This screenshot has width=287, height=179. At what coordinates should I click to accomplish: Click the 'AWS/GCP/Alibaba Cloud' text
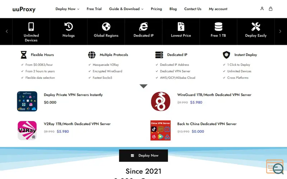tap(178, 78)
